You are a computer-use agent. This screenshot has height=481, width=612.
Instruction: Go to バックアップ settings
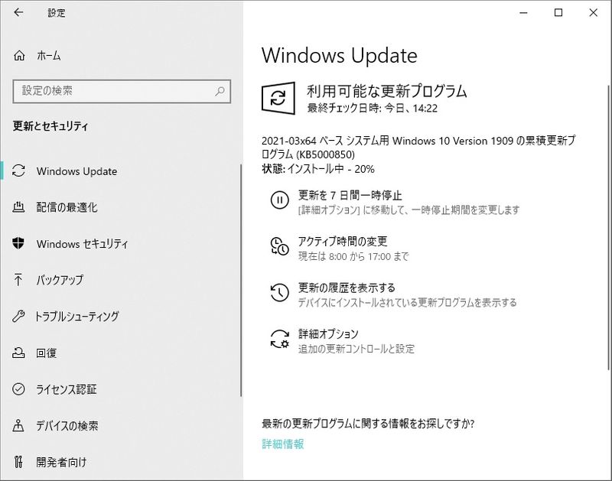pos(60,280)
